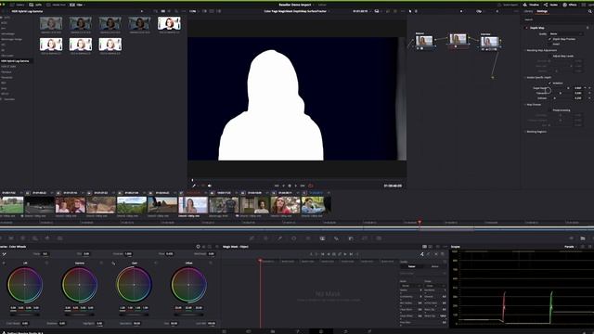Select Faster quality in Magic Mask
This screenshot has width=594, height=334.
point(411,266)
